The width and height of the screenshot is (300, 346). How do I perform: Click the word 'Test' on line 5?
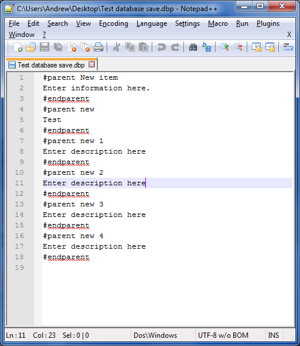pos(52,120)
